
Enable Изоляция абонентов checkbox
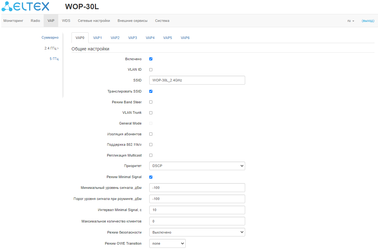point(151,134)
